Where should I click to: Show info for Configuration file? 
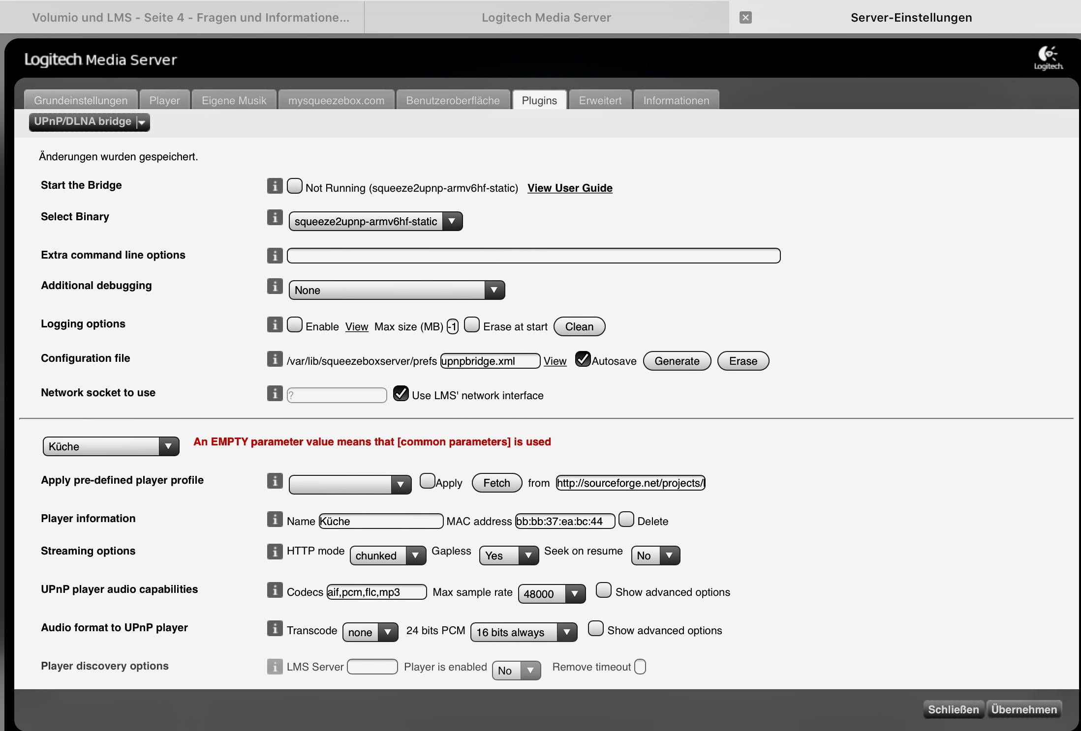[x=275, y=359]
